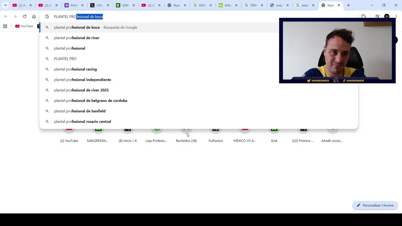The image size is (402, 226).
Task: Select suggestion "plantel profesional de boca"
Action: pyautogui.click(x=198, y=27)
